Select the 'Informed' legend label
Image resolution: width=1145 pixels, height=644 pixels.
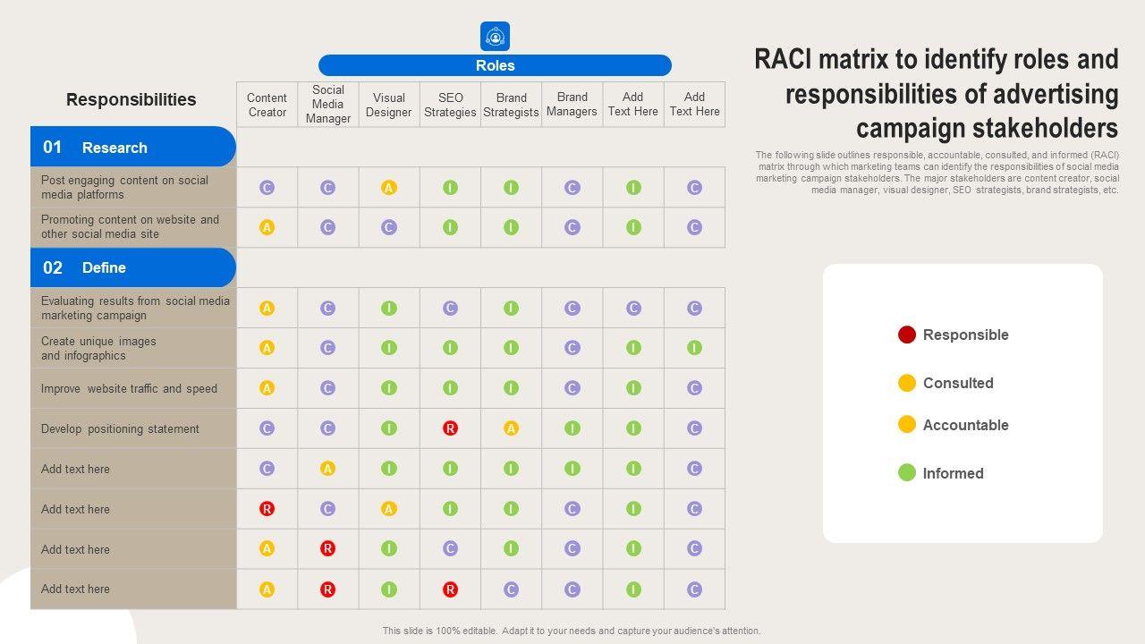[953, 473]
